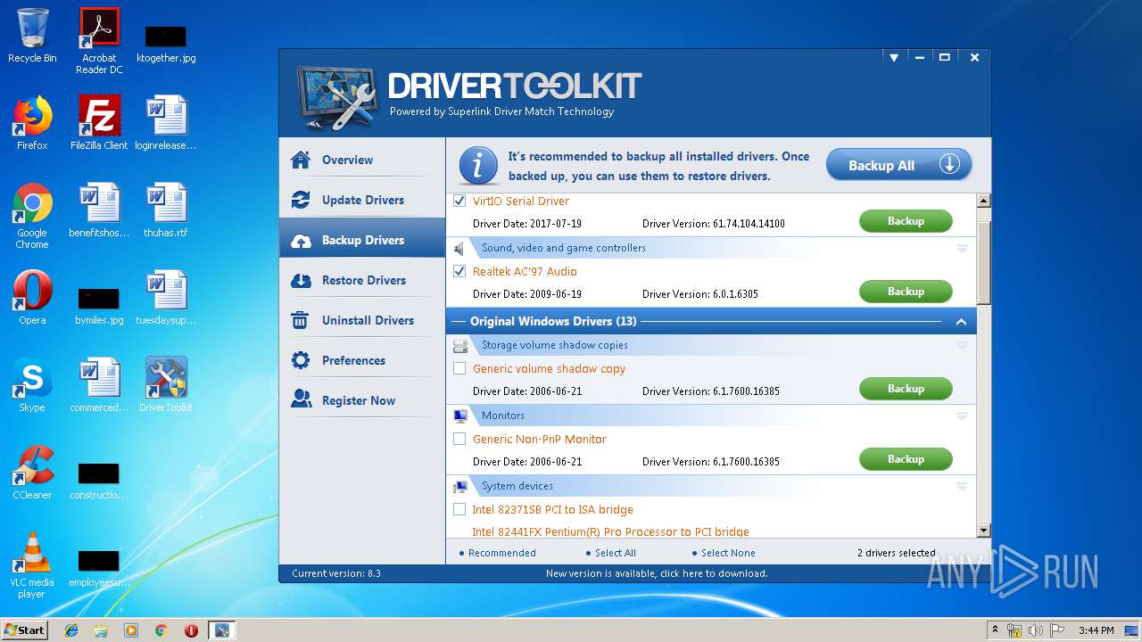Select the Backup Drivers tab
The width and height of the screenshot is (1142, 642).
[x=362, y=240]
